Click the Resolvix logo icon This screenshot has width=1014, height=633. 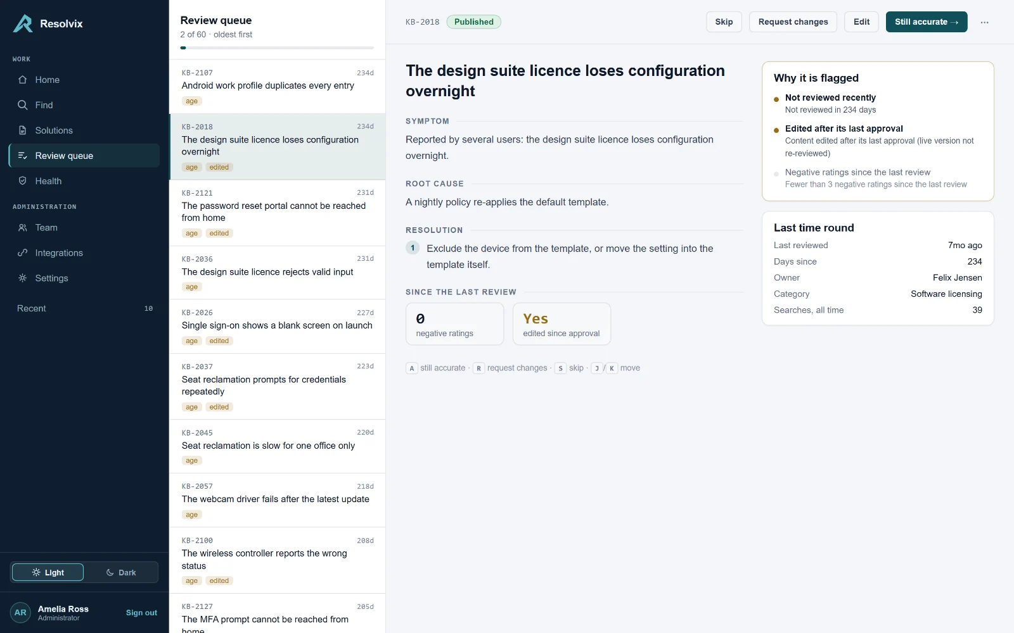tap(23, 23)
